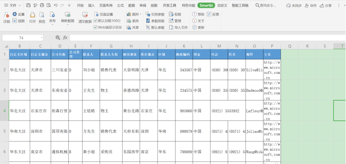Select column G header

pyautogui.click(x=111, y=46)
